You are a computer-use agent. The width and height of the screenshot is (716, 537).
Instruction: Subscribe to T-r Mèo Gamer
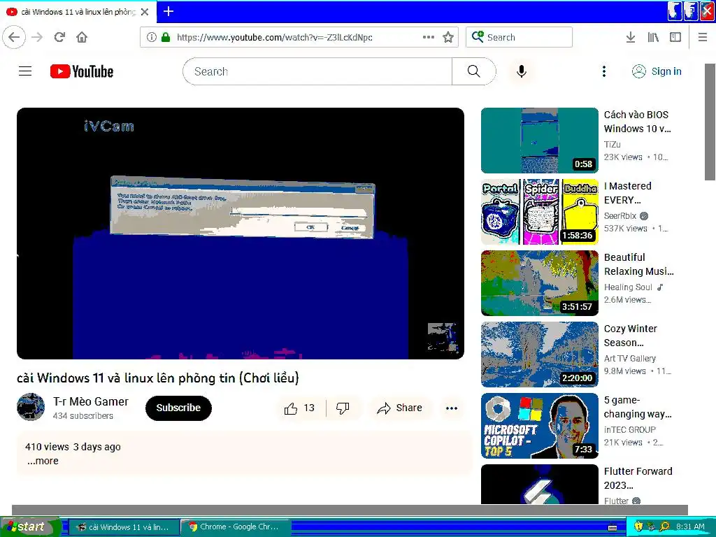pos(178,408)
